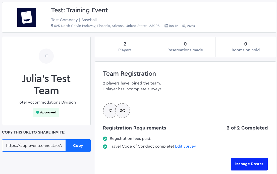Click the 625 North Galvin Parkway address text

pos(107,26)
